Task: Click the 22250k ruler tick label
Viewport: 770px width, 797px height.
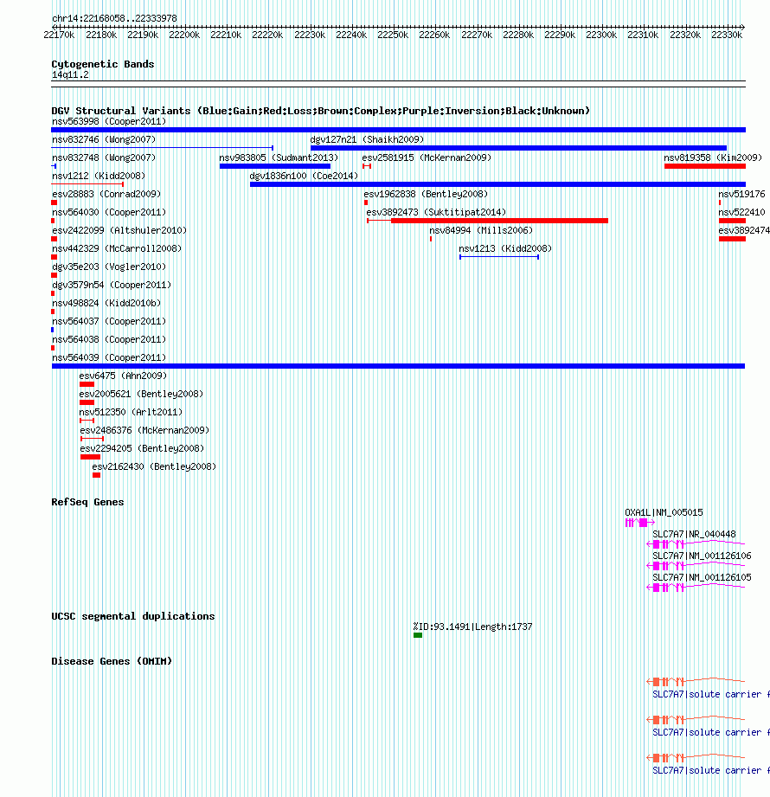Action: point(393,35)
